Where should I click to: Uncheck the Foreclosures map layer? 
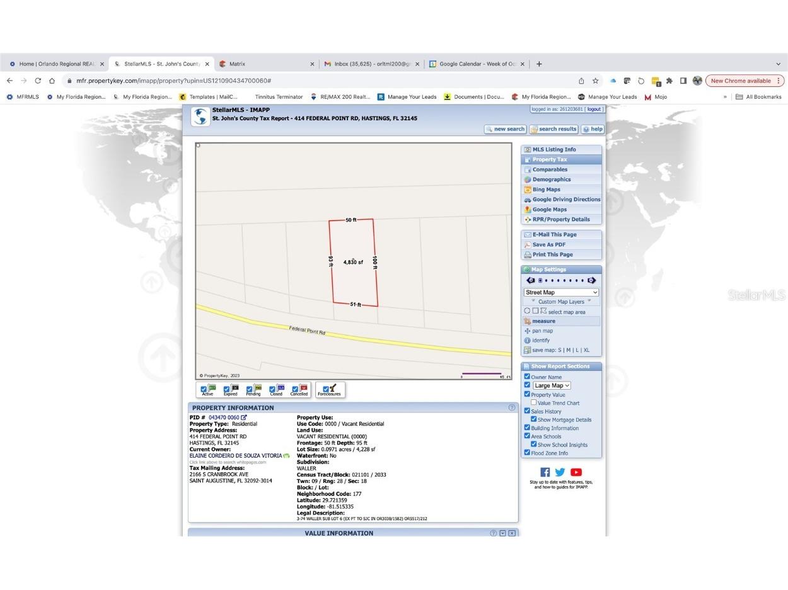click(326, 389)
